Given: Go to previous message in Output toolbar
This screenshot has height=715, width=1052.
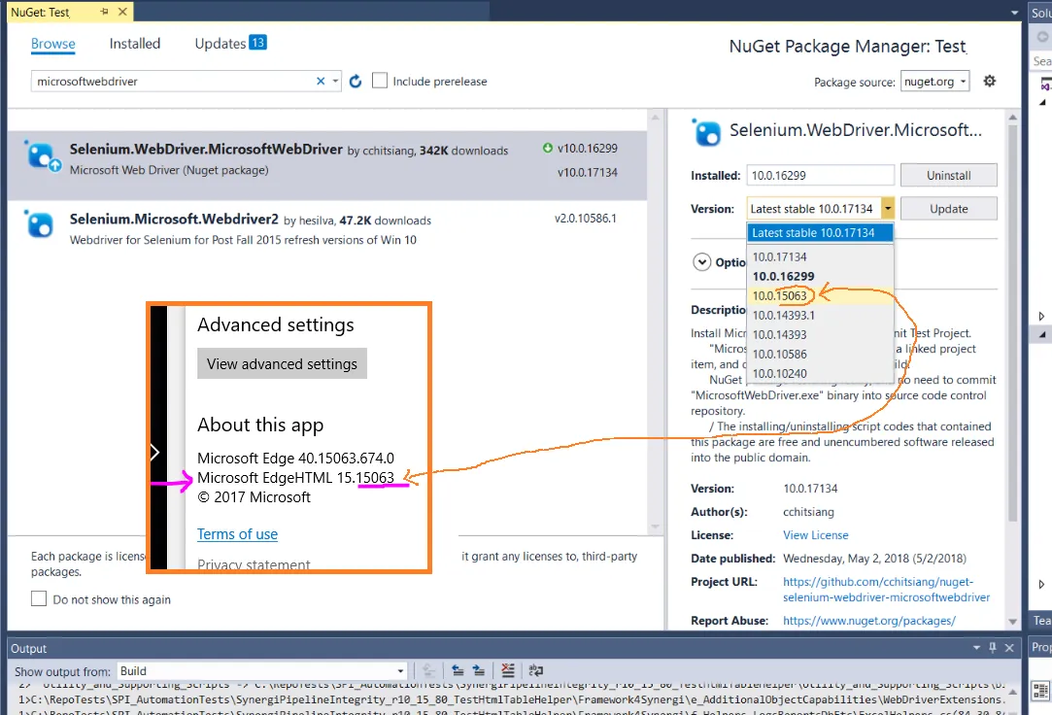Looking at the screenshot, I should pos(458,670).
